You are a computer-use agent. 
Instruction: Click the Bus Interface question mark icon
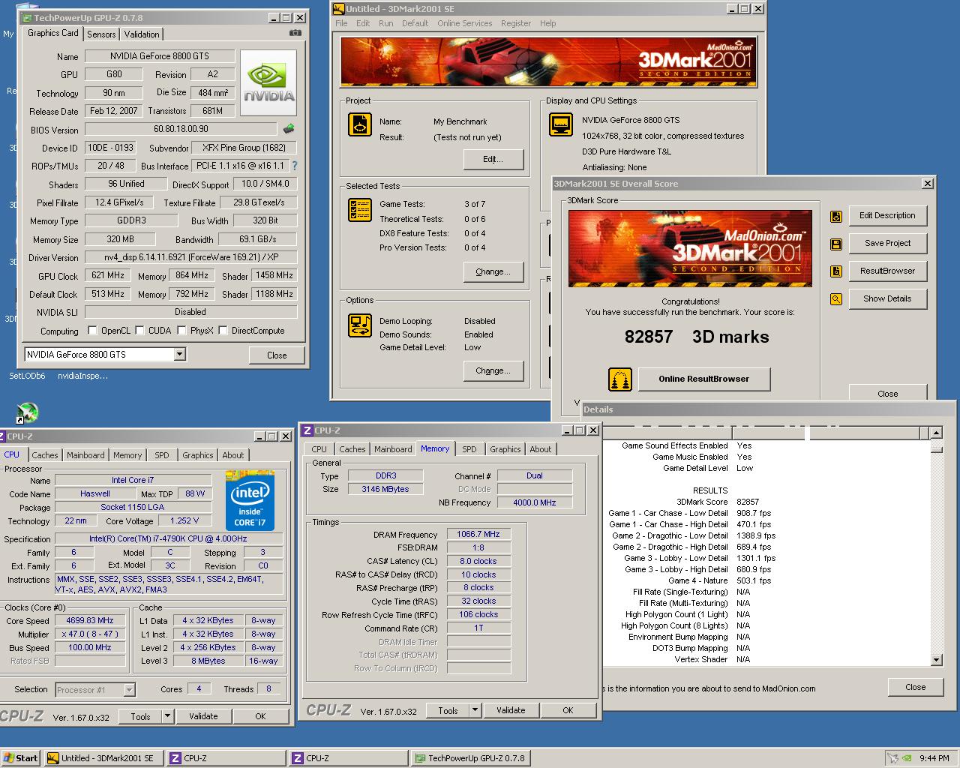[x=294, y=166]
